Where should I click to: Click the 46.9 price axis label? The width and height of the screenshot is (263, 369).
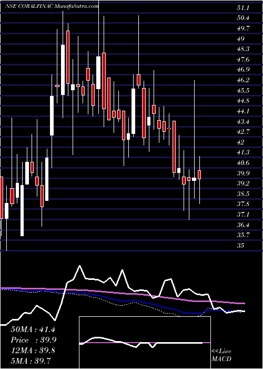[243, 70]
